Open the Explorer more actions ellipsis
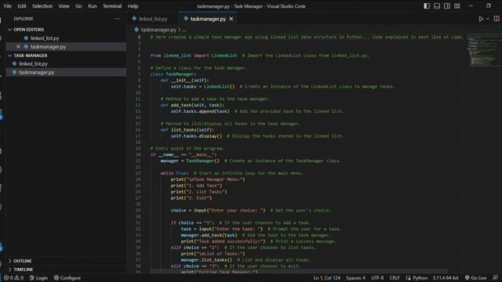Screen dimensions: 502x282 pyautogui.click(x=118, y=19)
